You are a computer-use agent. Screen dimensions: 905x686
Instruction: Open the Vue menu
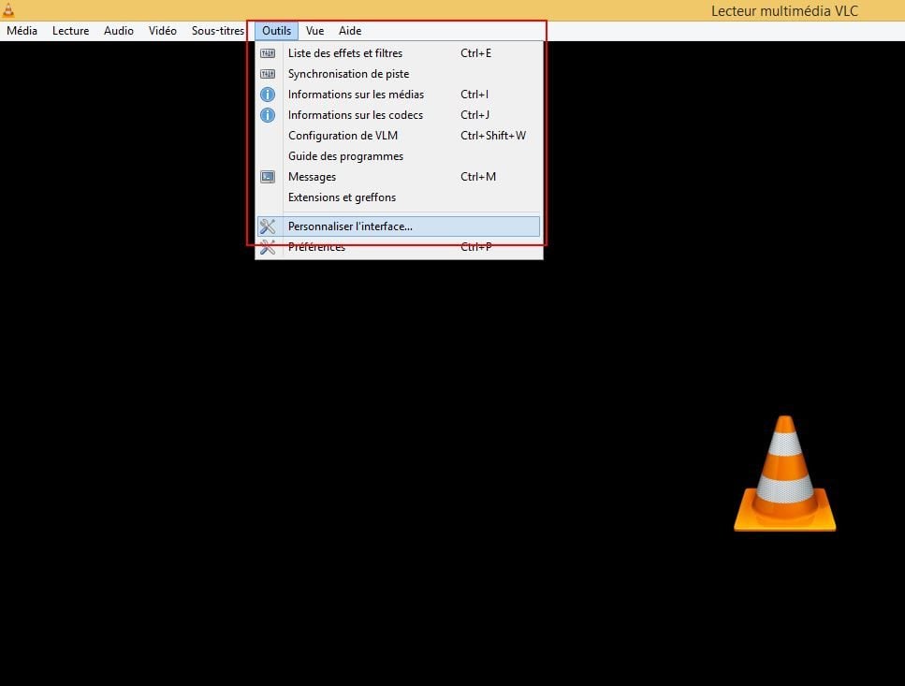314,31
